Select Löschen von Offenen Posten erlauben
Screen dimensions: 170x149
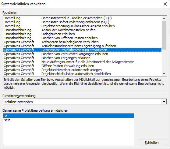(82, 38)
